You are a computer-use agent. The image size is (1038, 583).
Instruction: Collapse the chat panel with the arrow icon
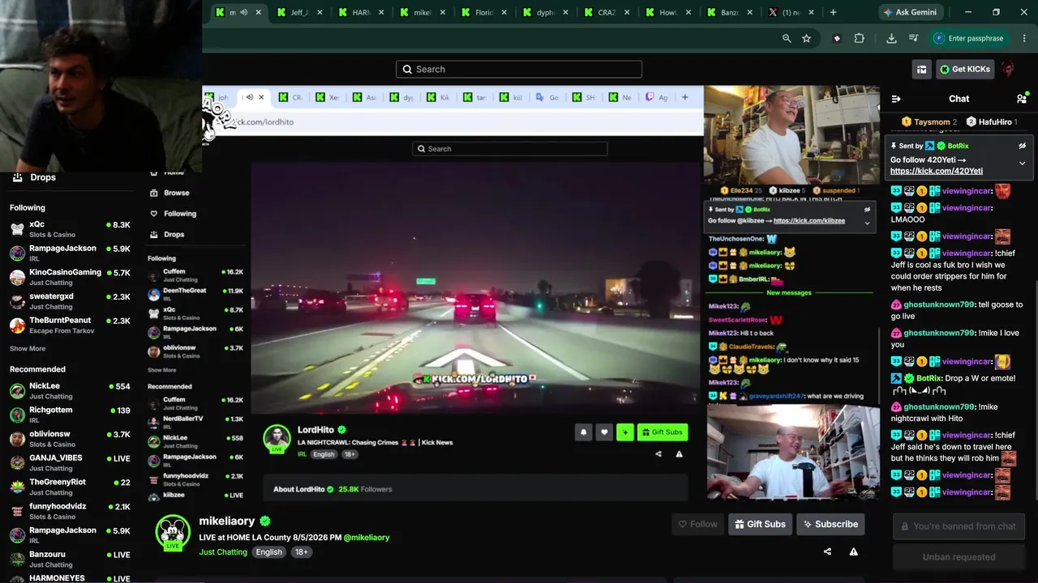point(896,99)
